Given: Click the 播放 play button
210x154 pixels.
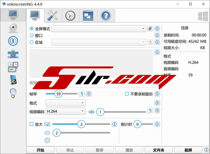Looking at the screenshot, I should click(x=129, y=150).
